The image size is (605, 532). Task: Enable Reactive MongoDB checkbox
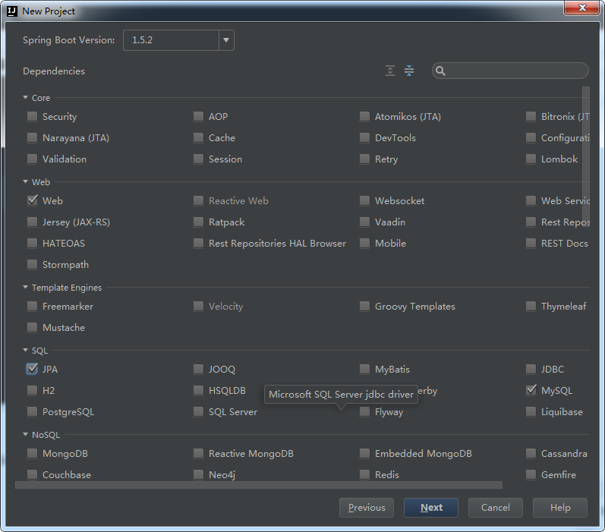pos(198,453)
